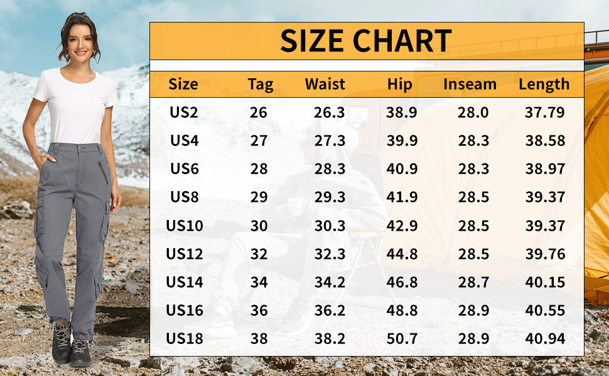
Task: Select the 40.94 length value
Action: point(545,338)
